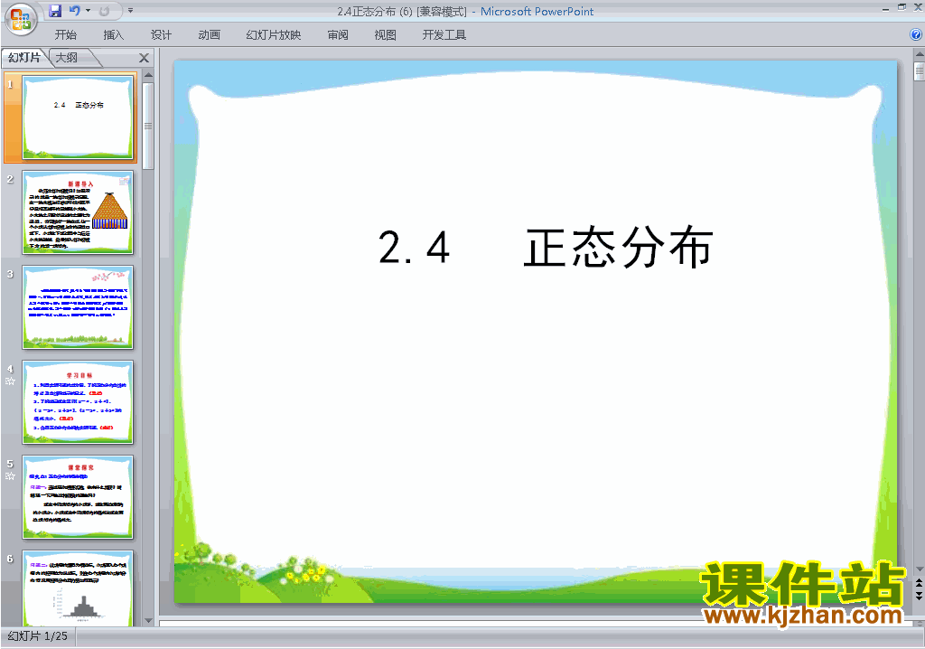Select slide 5 thumbnail titled 课堂探究
Viewport: 925px width, 649px height.
point(78,497)
